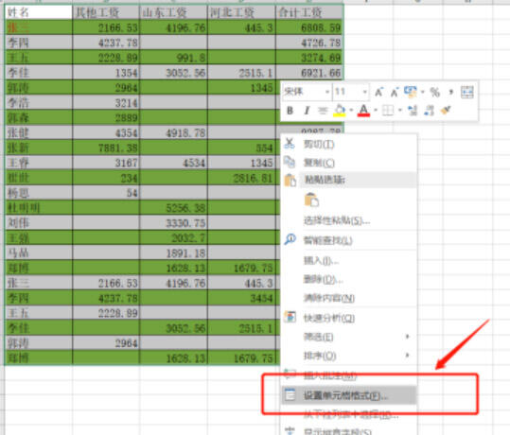This screenshot has width=510, height=435.
Task: Click cell containing 6921.66
Action: tap(309, 72)
